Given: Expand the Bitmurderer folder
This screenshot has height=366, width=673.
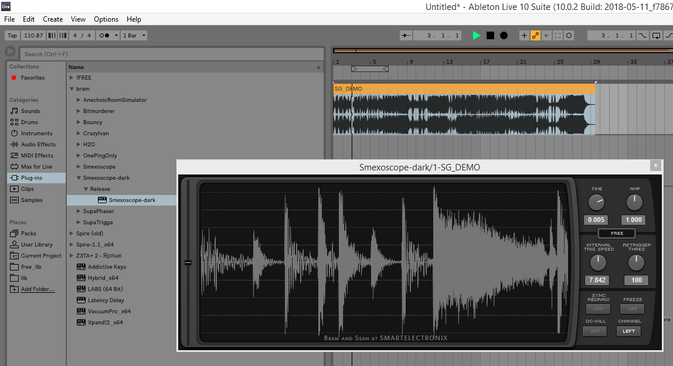Looking at the screenshot, I should pyautogui.click(x=79, y=111).
